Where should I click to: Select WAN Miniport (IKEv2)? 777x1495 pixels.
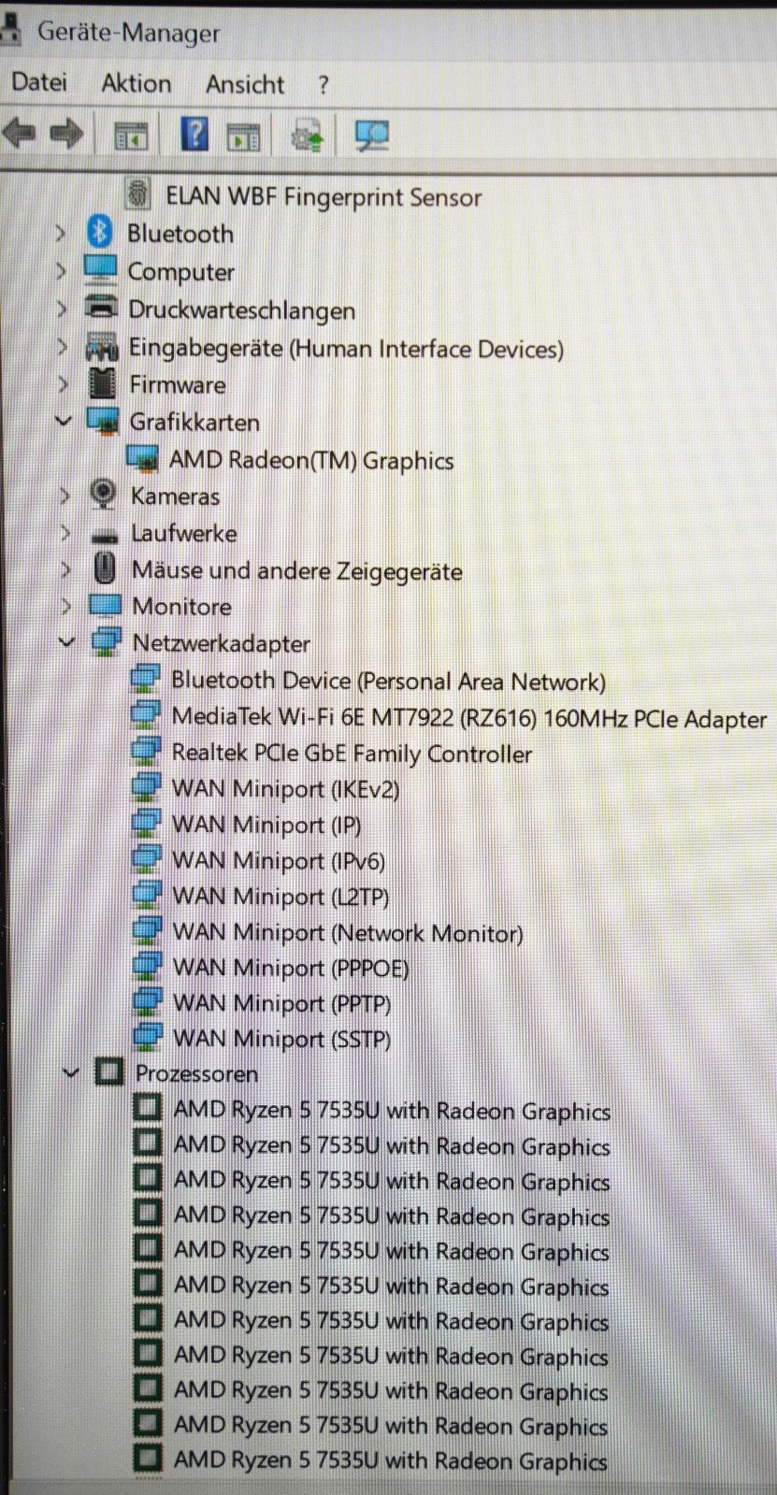[x=286, y=789]
